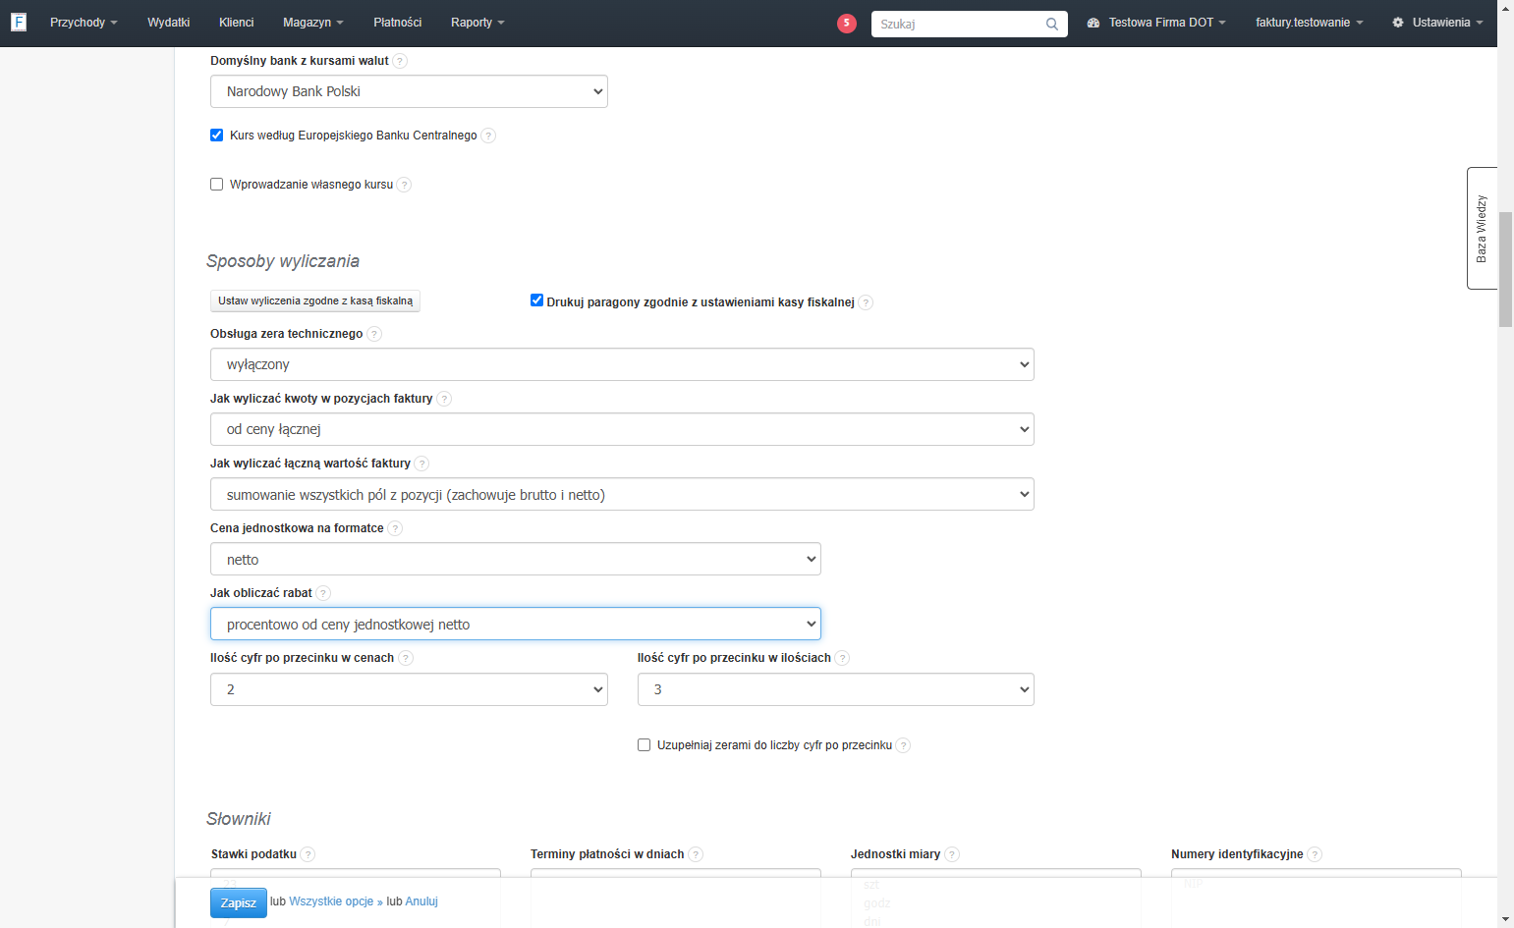The height and width of the screenshot is (928, 1514).
Task: Open help icon beside Kurs według Europejskiego Banku Centralnego
Action: [x=488, y=136]
